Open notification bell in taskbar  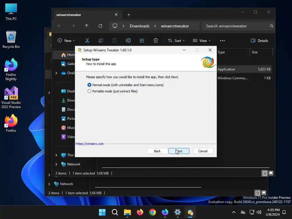[284, 212]
